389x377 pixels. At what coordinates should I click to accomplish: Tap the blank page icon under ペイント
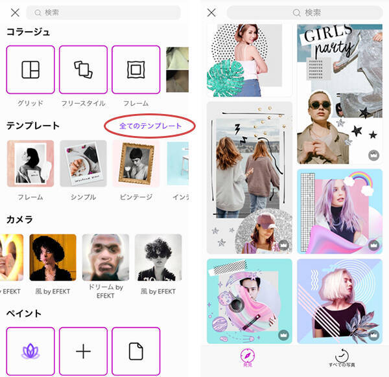pyautogui.click(x=136, y=351)
